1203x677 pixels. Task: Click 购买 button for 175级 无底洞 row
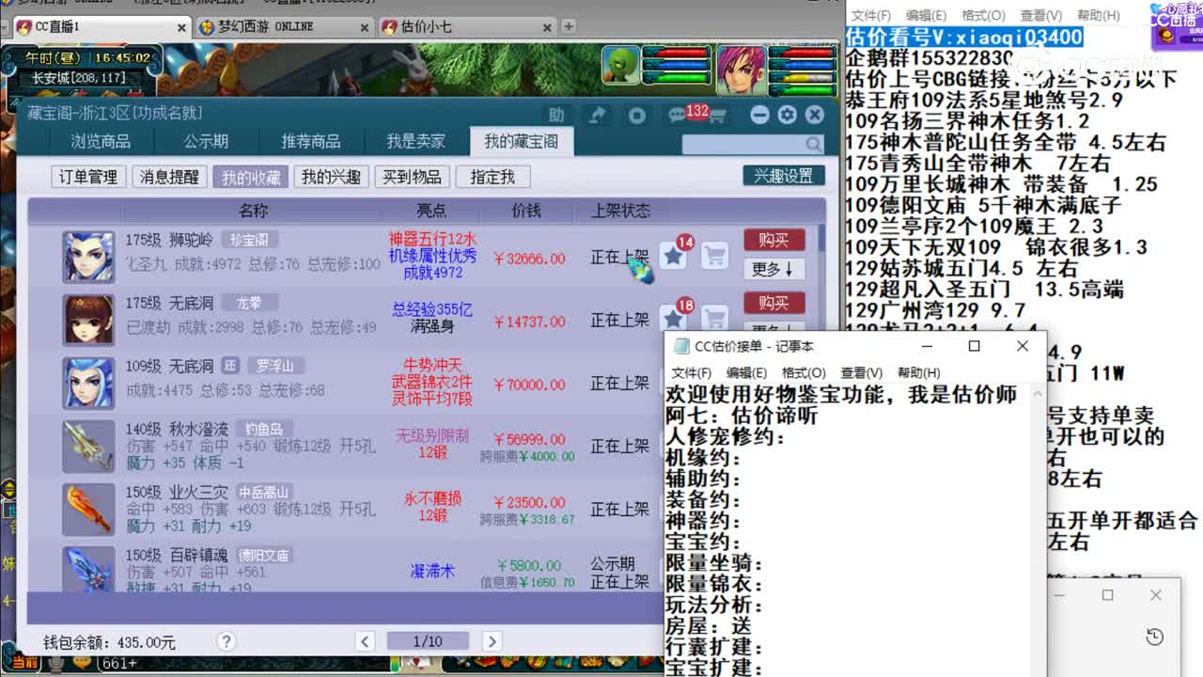774,303
